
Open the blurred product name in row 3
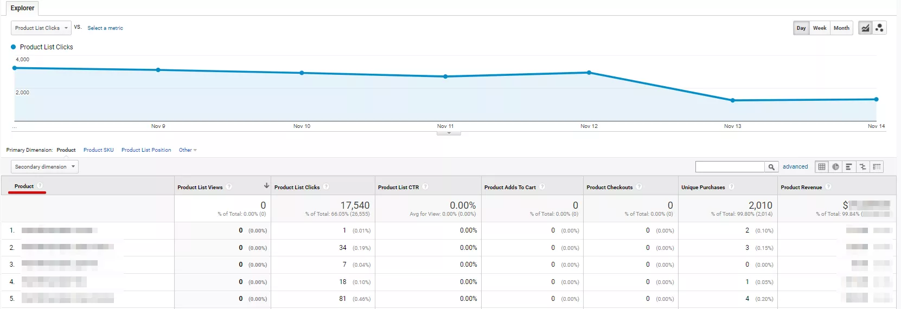[x=60, y=265]
